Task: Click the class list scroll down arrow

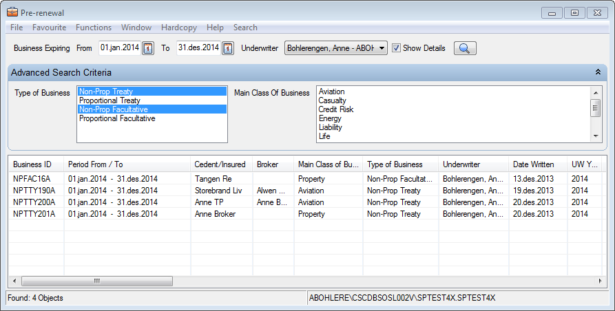Action: pos(596,136)
